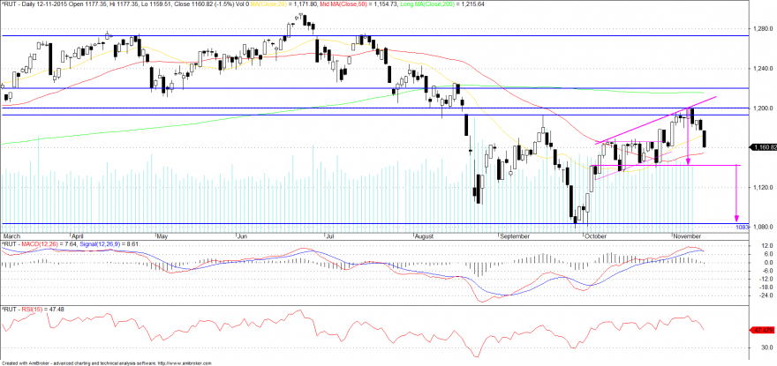Click the November label on time axis
The width and height of the screenshot is (777, 366).
(685, 235)
